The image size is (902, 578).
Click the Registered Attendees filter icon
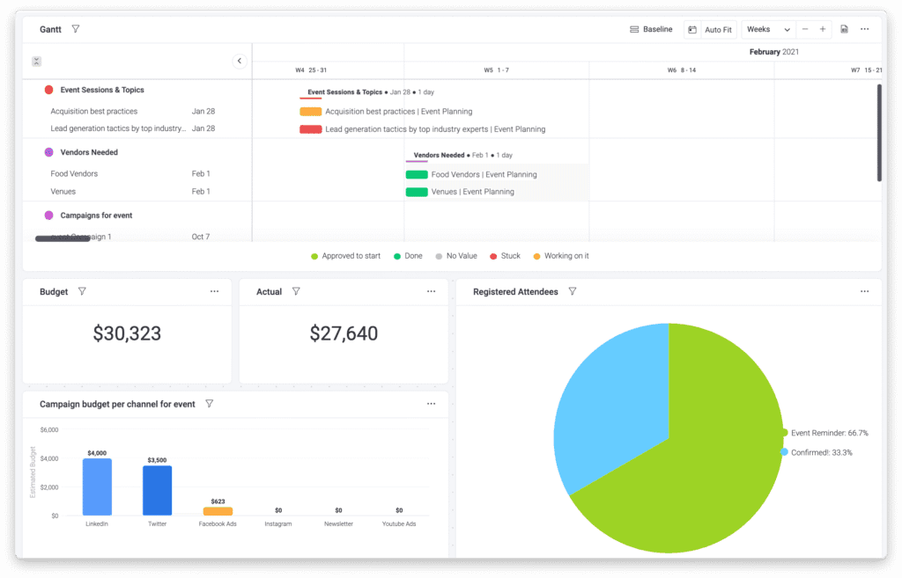(x=573, y=291)
